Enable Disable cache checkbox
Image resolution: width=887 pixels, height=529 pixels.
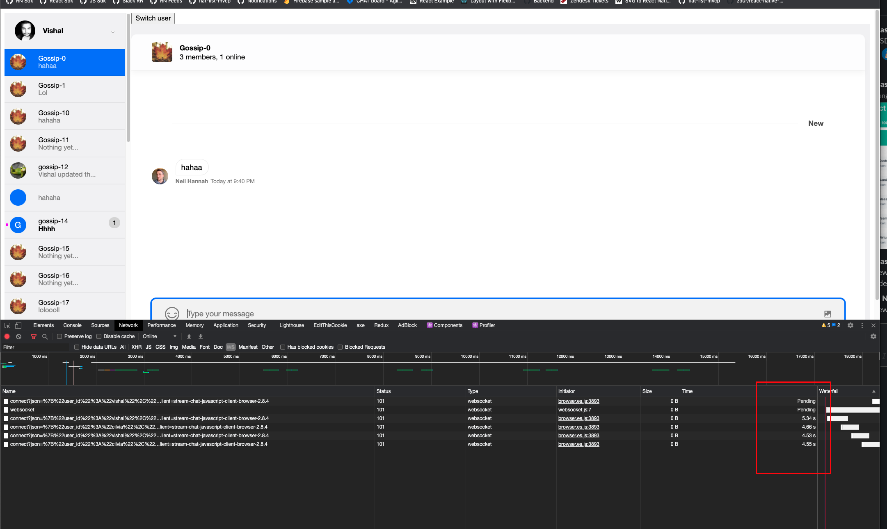pyautogui.click(x=99, y=336)
